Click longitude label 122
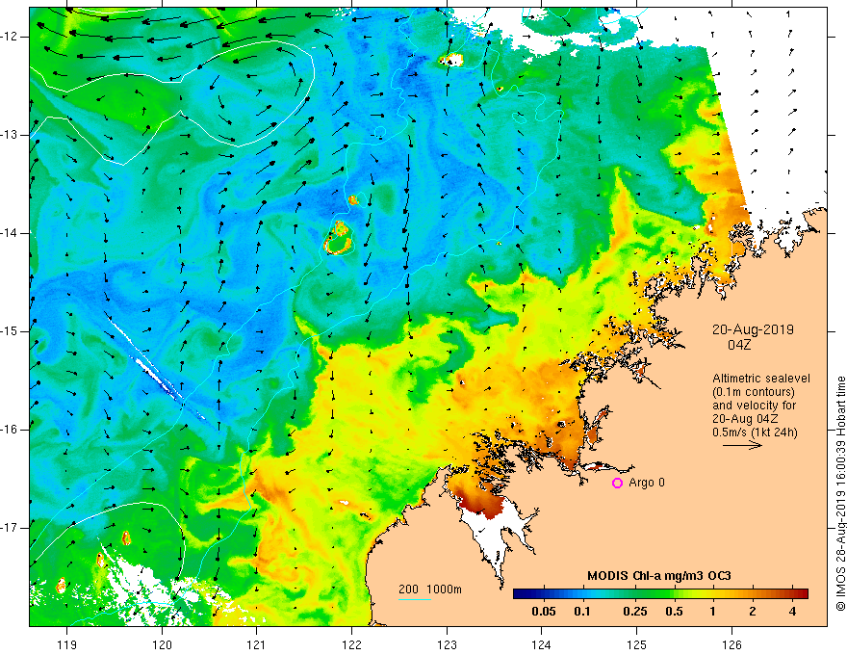The width and height of the screenshot is (847, 655). click(351, 644)
